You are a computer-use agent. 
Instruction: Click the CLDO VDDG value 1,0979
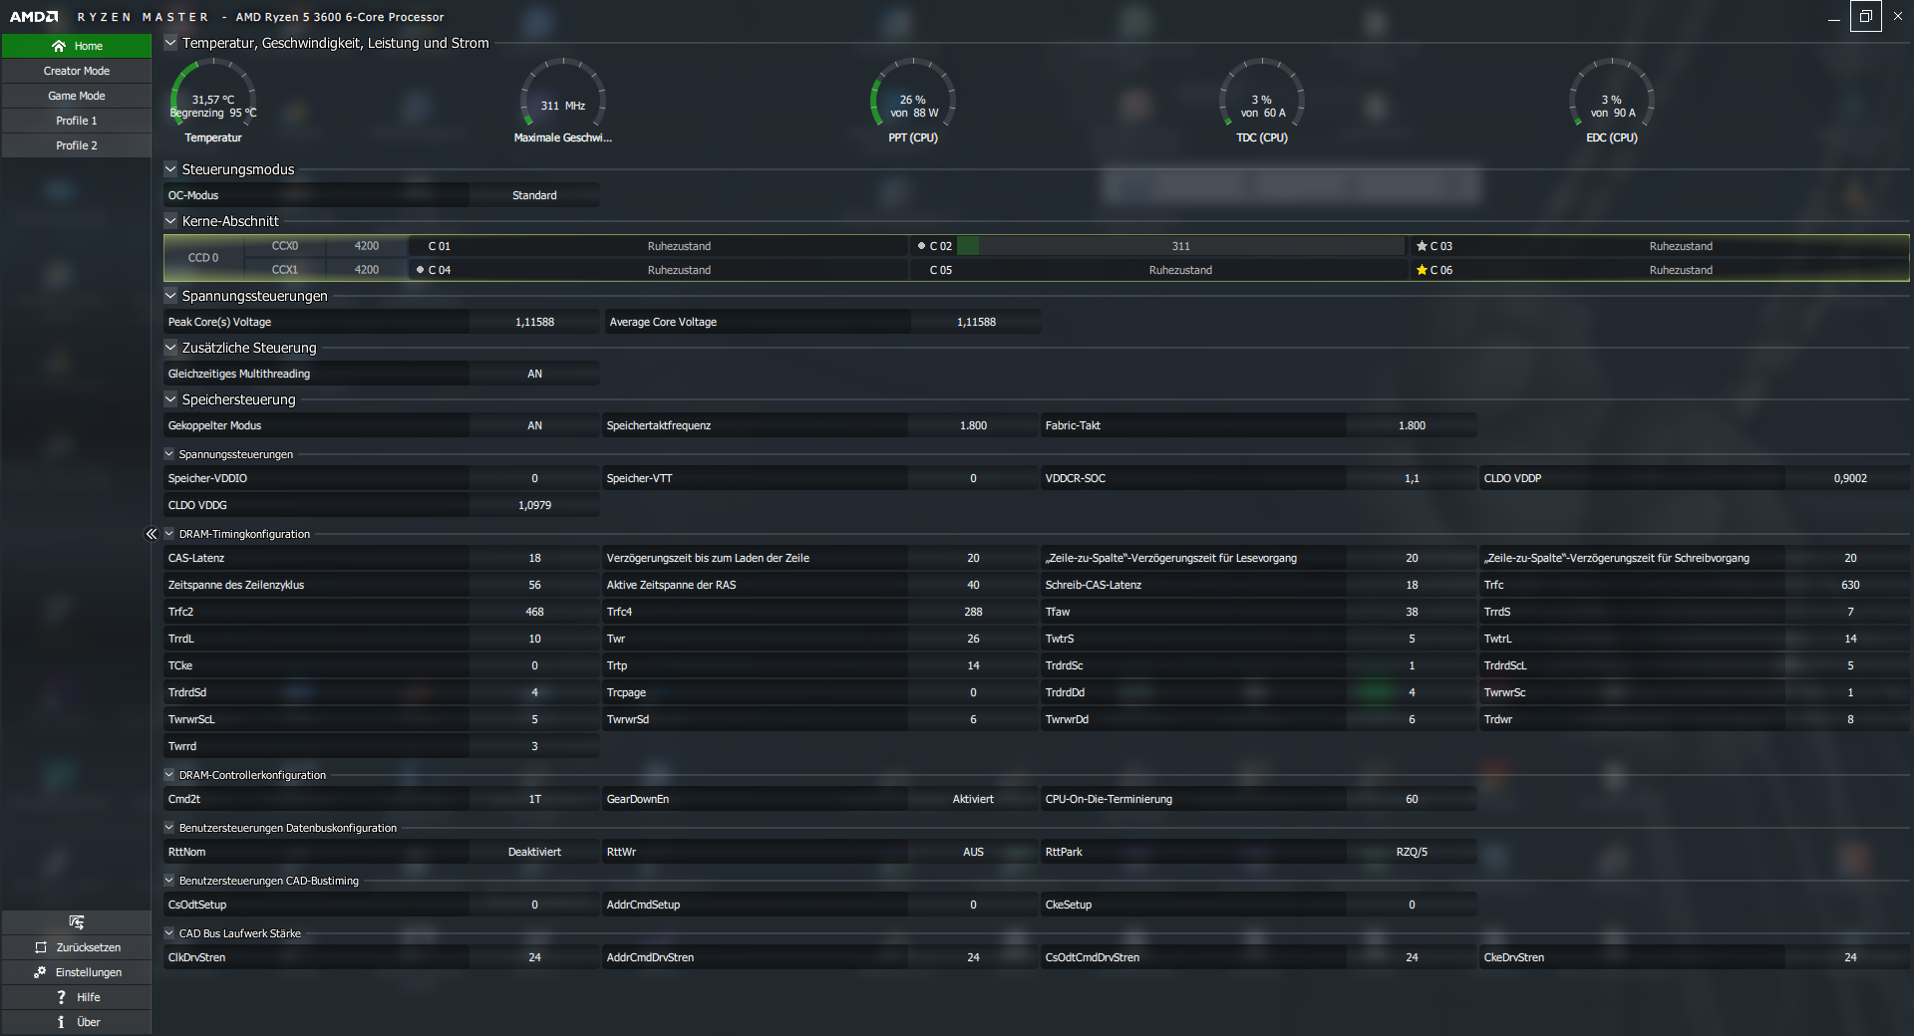tap(534, 505)
